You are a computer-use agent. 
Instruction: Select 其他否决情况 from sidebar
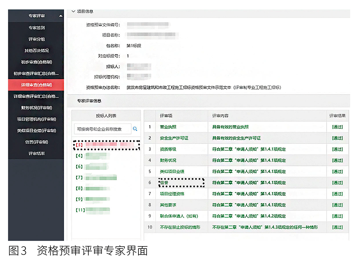(x=36, y=50)
